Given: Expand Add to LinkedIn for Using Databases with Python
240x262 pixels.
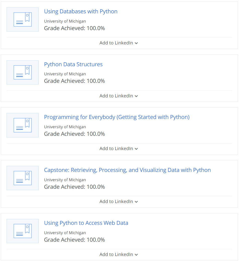Looking at the screenshot, I should [x=119, y=43].
